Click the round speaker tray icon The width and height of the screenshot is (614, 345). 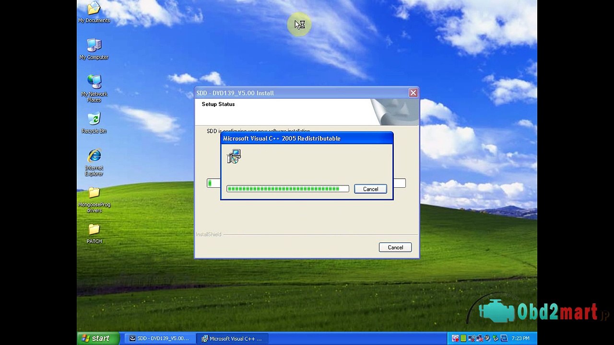[x=487, y=338]
